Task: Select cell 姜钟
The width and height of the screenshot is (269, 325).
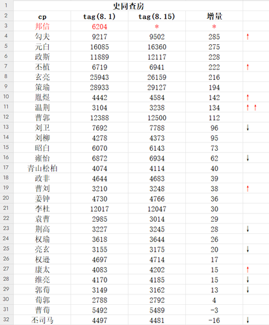Action: (42, 199)
